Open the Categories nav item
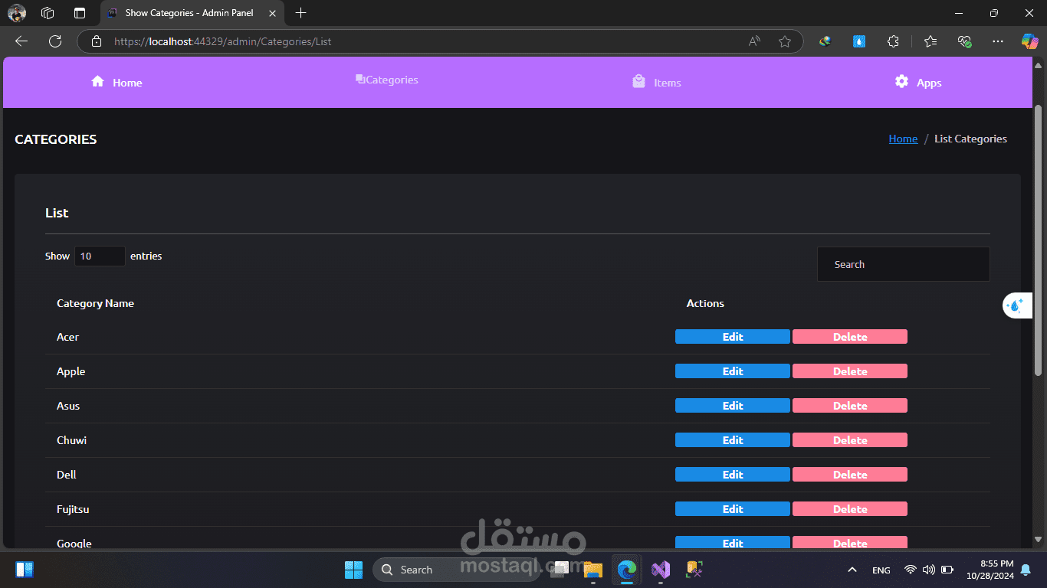Screen dimensions: 1047x588 pyautogui.click(x=387, y=80)
